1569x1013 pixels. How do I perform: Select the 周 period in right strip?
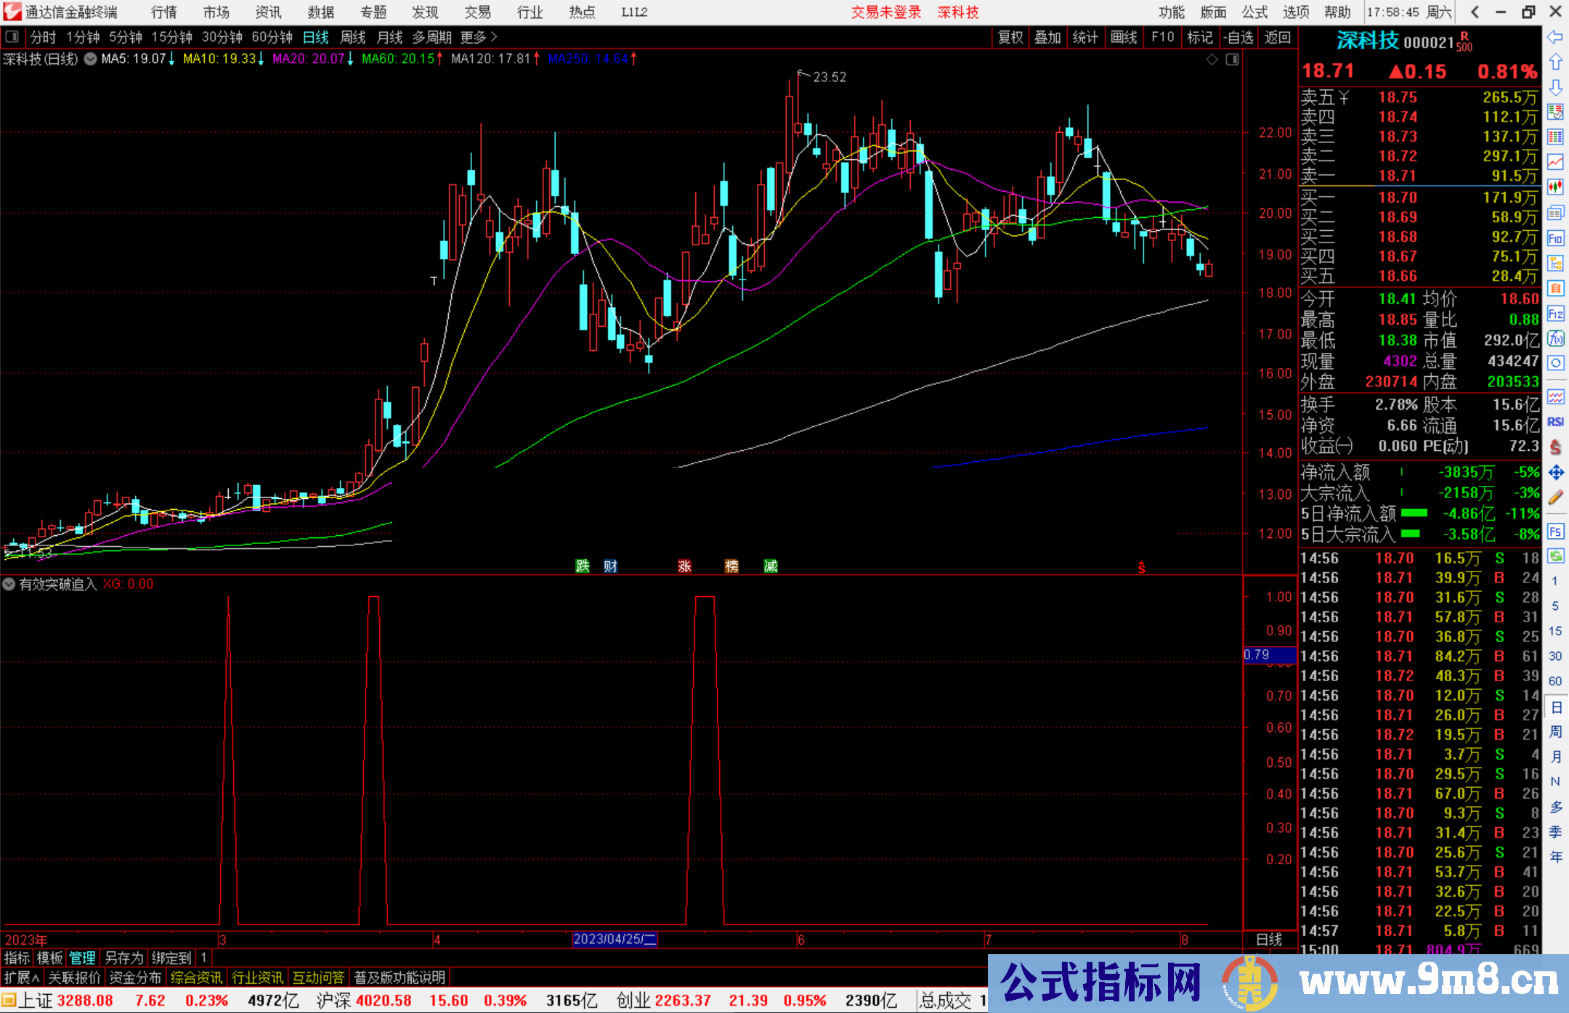click(x=1555, y=732)
